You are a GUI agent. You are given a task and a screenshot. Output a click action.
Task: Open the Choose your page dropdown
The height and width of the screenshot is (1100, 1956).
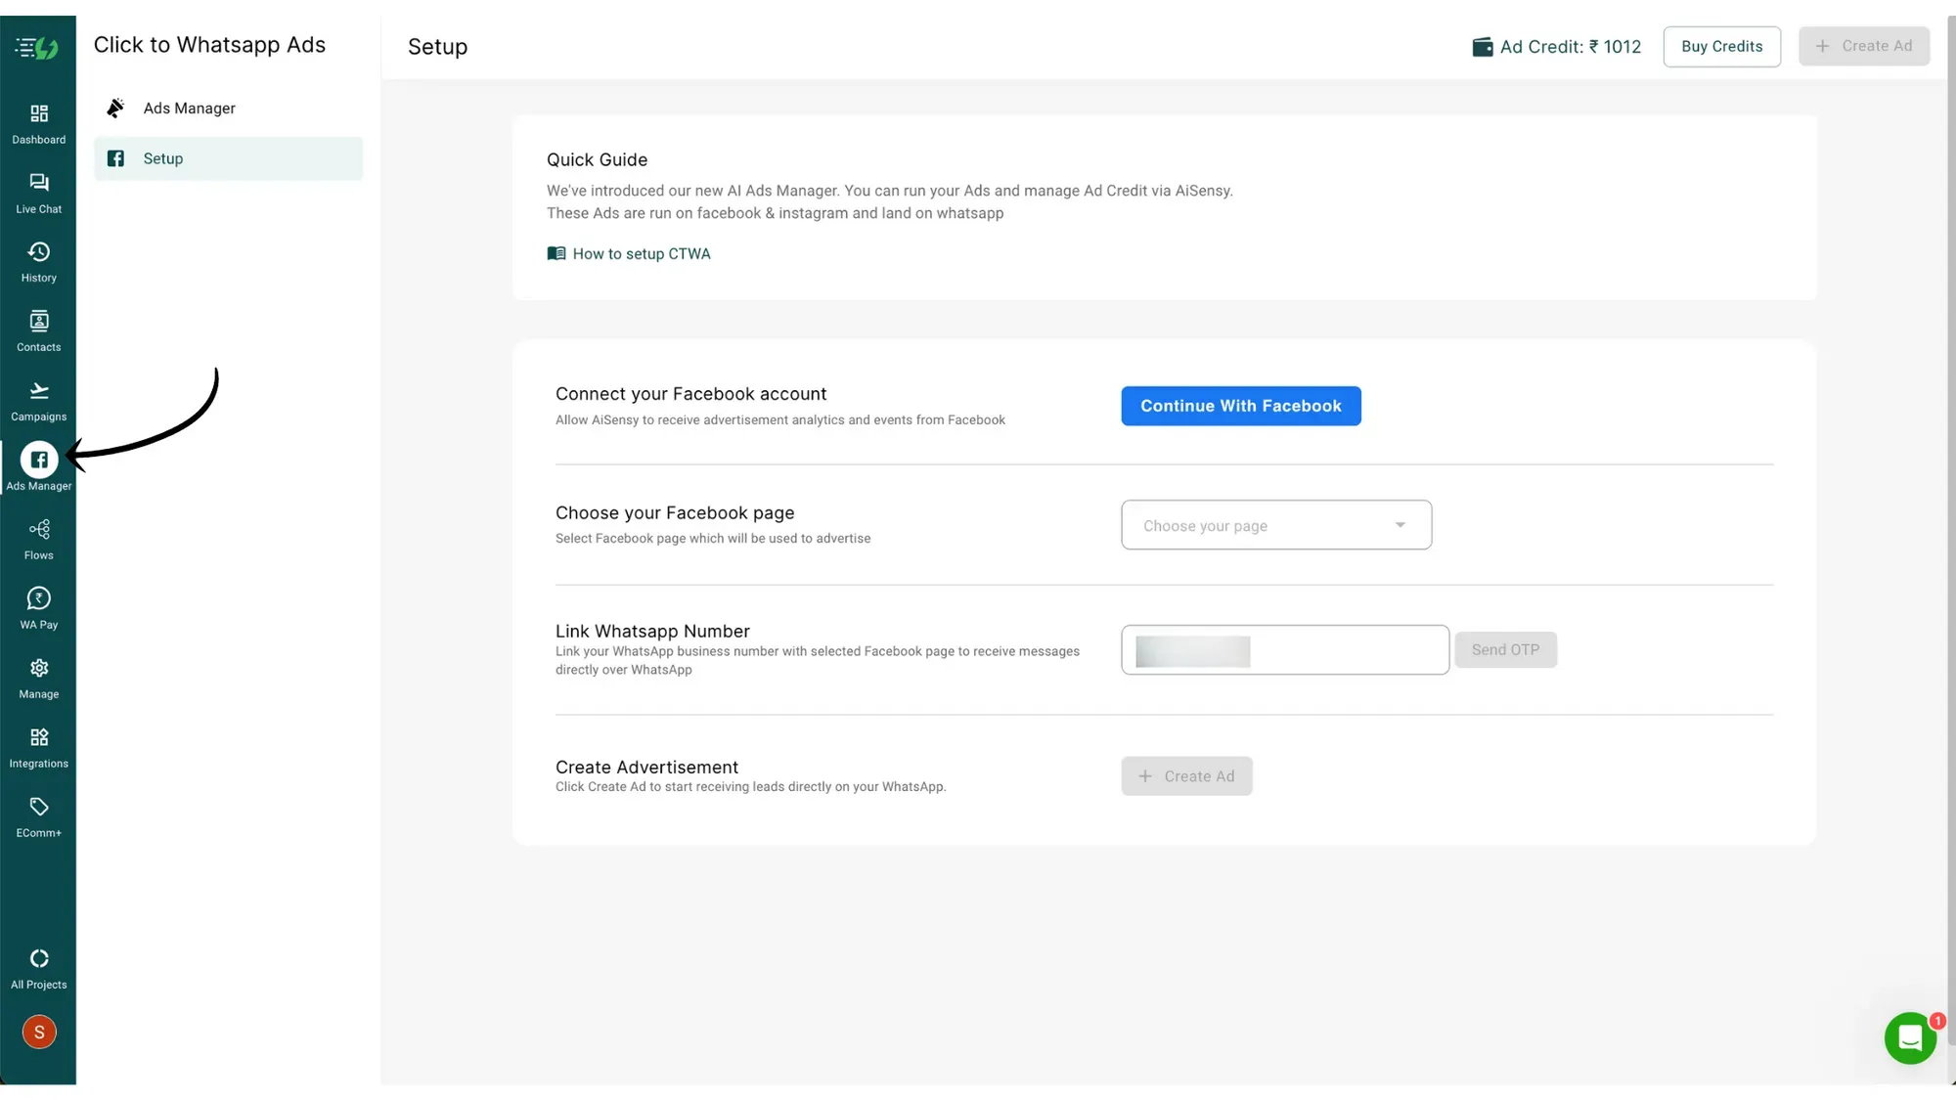pos(1275,525)
